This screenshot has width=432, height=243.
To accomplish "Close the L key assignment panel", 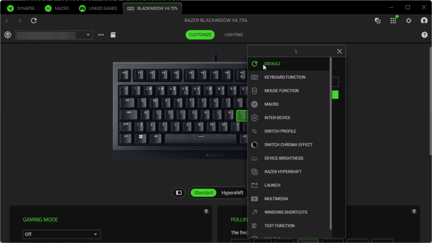I will [x=340, y=51].
